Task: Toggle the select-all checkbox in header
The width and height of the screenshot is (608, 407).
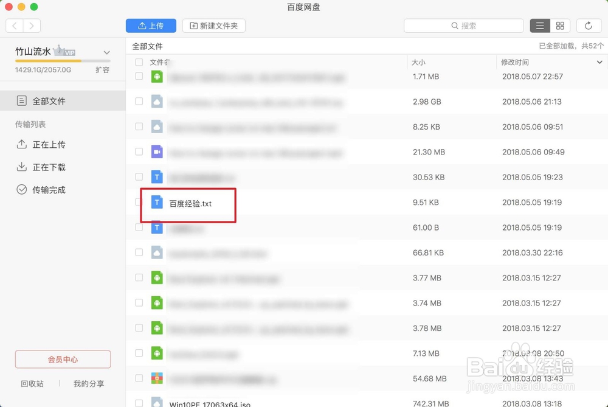Action: click(139, 62)
